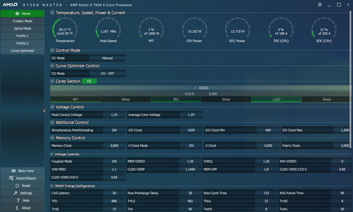Click Memory Clock value 3,000
The height and width of the screenshot is (212, 353).
pos(114,146)
